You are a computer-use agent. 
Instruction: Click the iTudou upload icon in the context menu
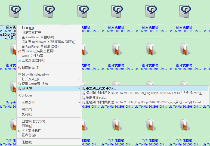click(20, 51)
